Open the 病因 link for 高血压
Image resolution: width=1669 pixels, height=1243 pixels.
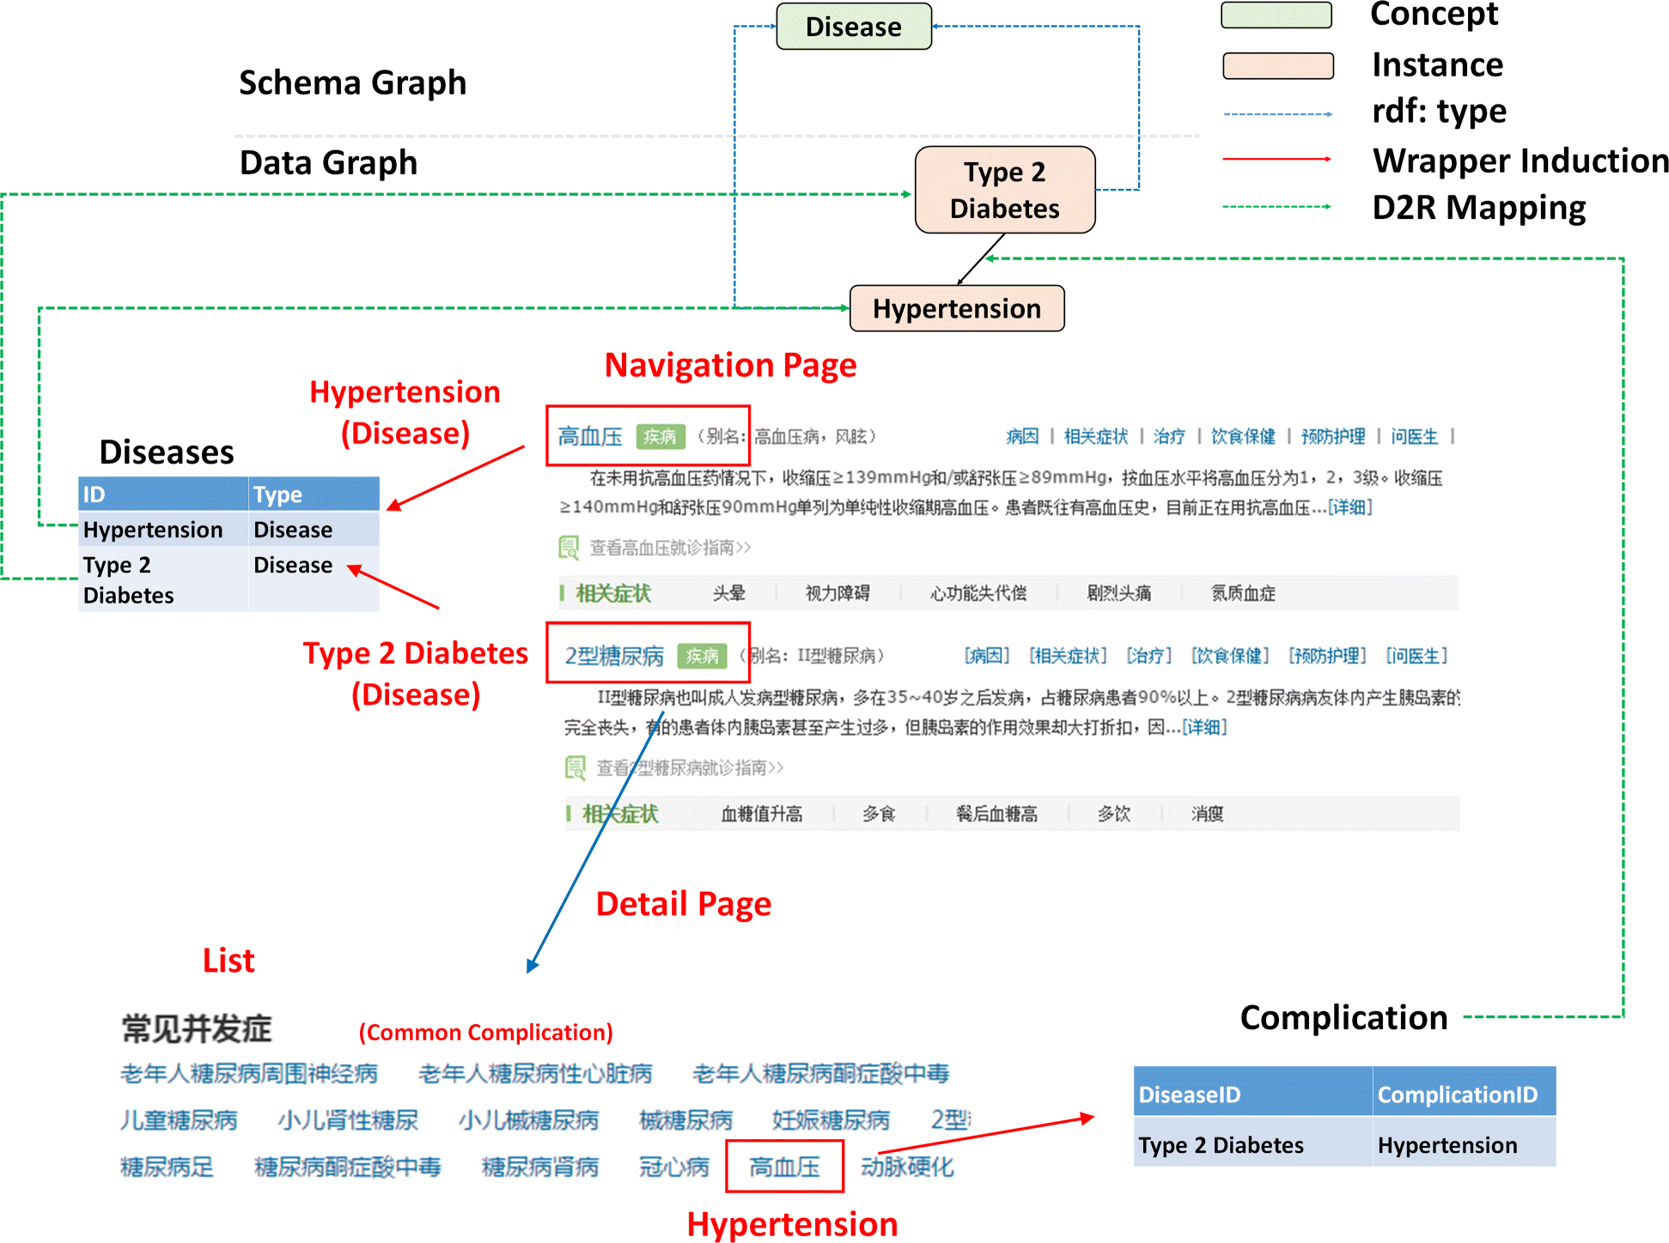coord(1022,436)
